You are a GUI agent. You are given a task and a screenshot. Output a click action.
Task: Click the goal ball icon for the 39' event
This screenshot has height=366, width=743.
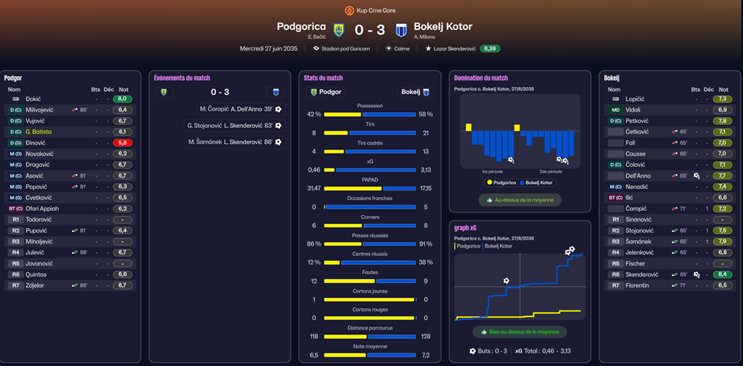278,109
